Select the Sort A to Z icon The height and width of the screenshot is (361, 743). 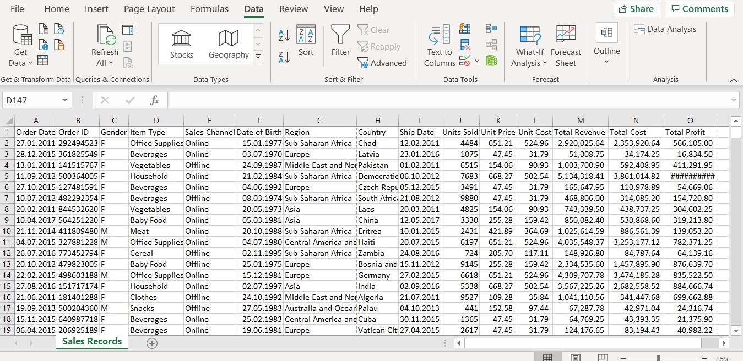283,34
